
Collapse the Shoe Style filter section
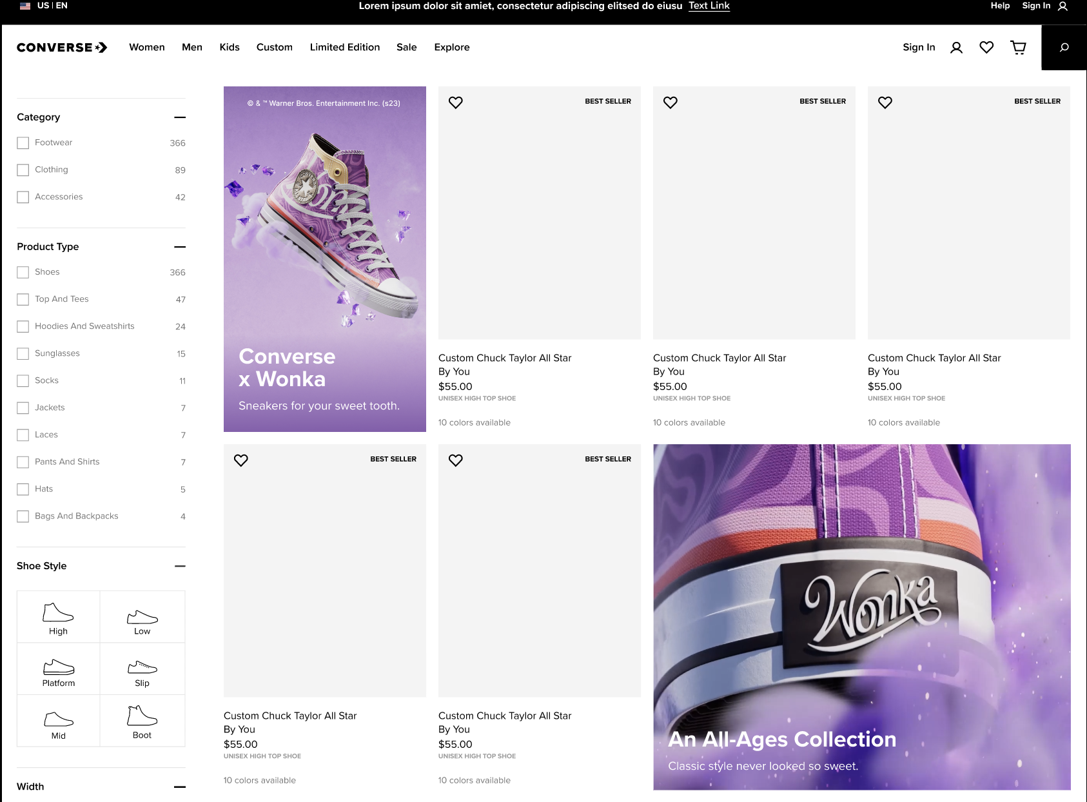pos(180,566)
